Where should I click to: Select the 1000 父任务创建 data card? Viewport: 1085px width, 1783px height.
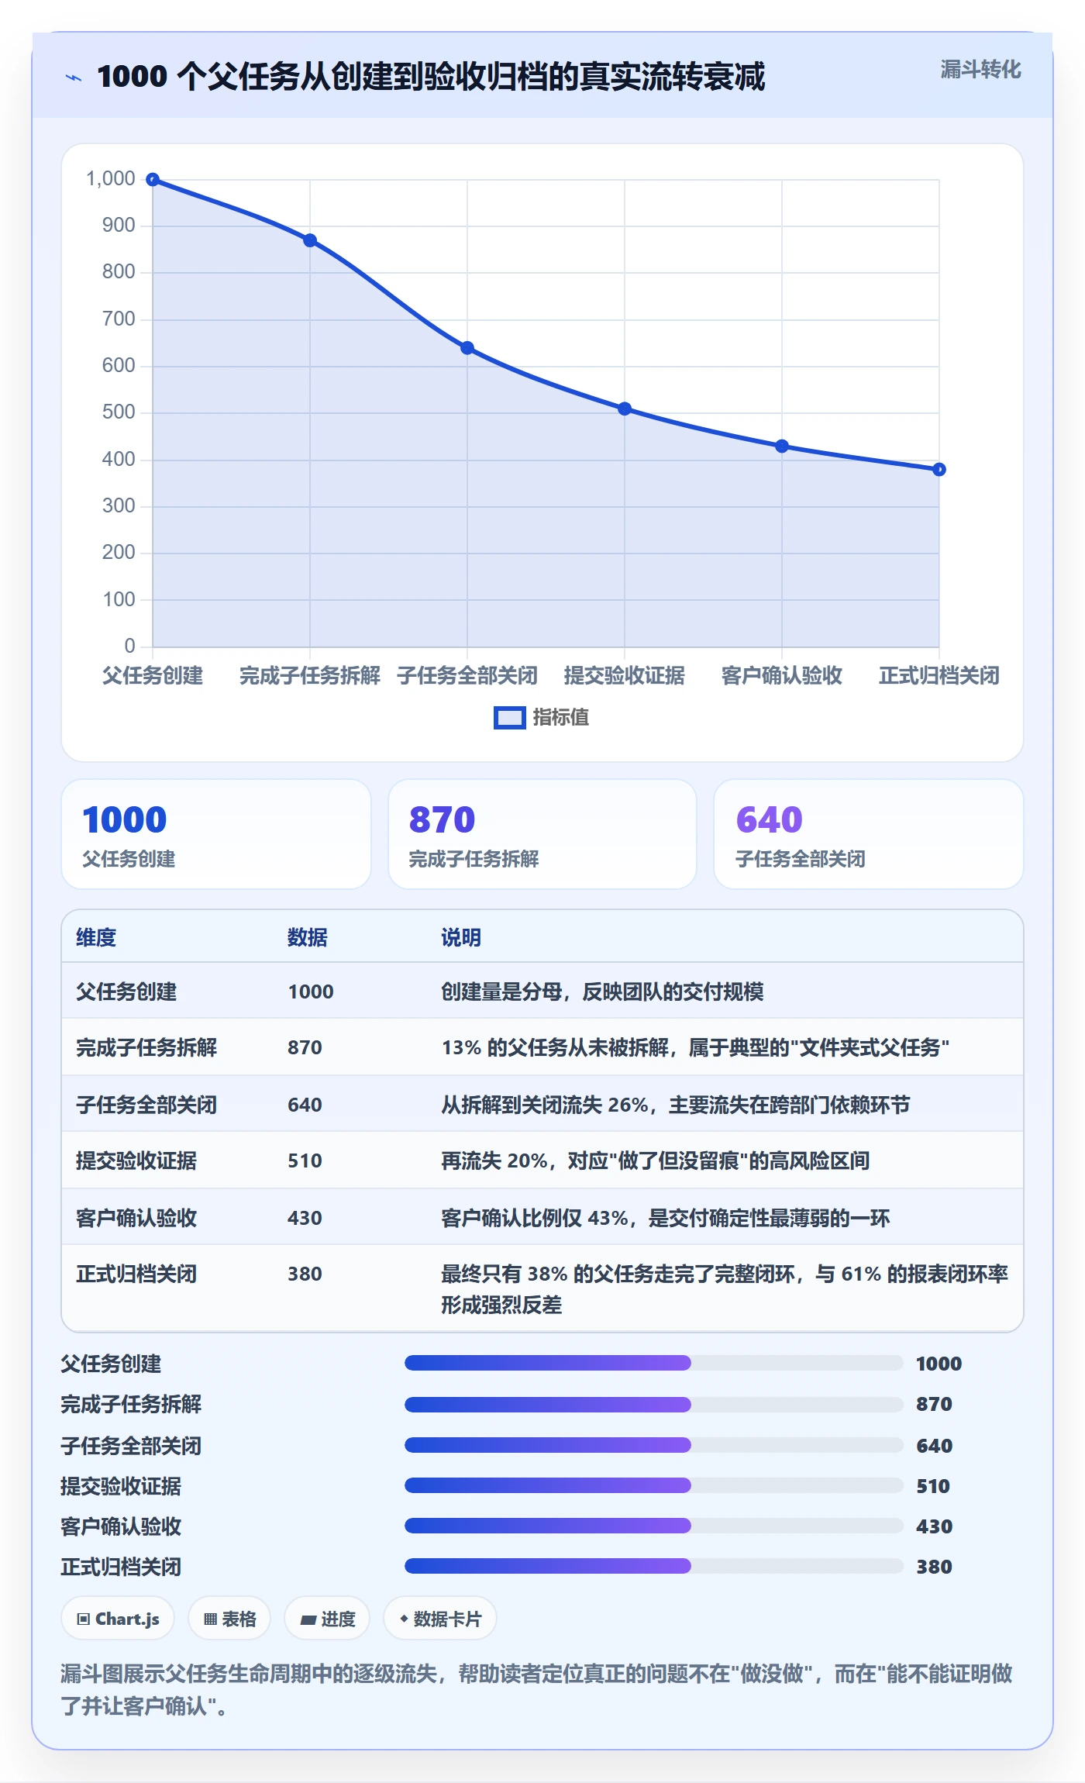point(216,834)
